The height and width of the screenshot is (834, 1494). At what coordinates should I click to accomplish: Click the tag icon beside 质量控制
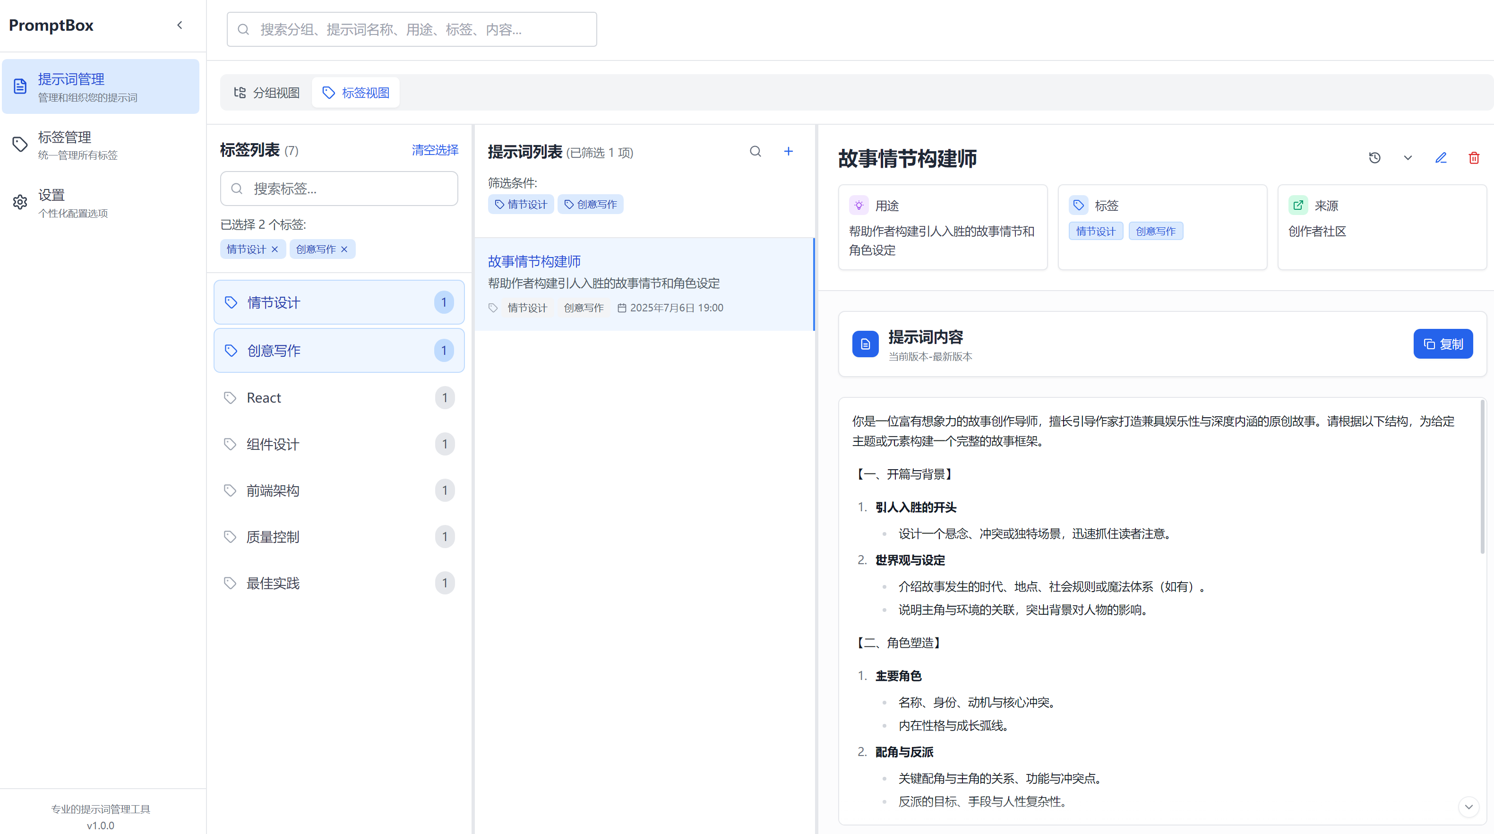coord(230,537)
